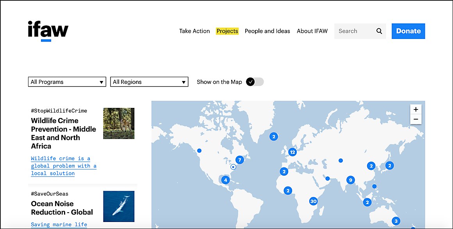Select the 2-project cluster in Japan
The image size is (453, 229).
click(x=389, y=166)
